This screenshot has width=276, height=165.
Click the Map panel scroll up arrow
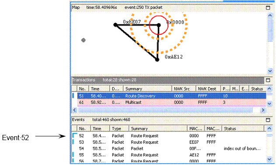click(x=270, y=15)
